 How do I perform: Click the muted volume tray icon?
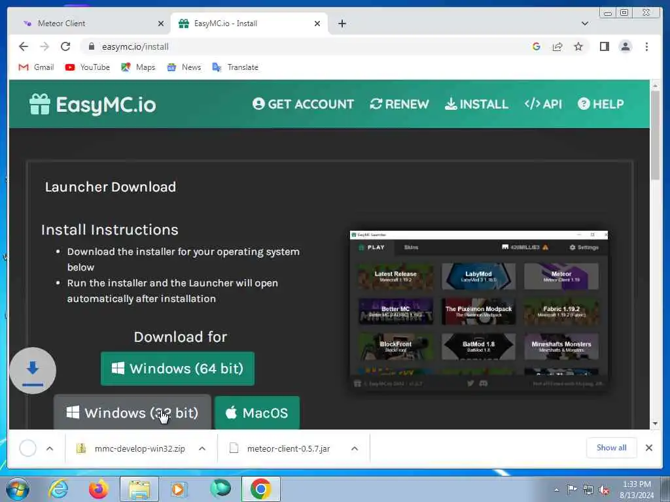tap(604, 490)
